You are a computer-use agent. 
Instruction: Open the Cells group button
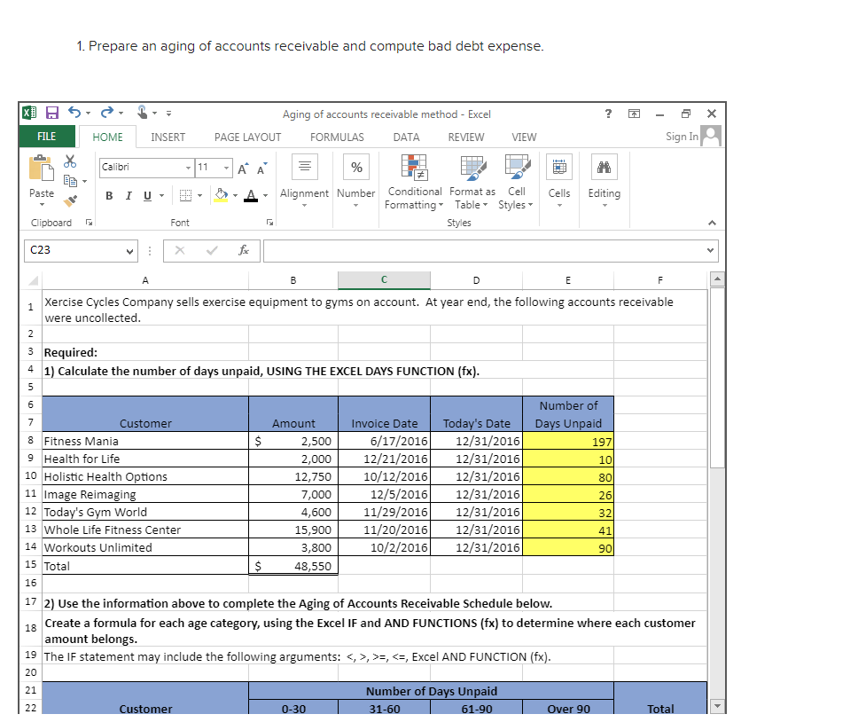559,181
